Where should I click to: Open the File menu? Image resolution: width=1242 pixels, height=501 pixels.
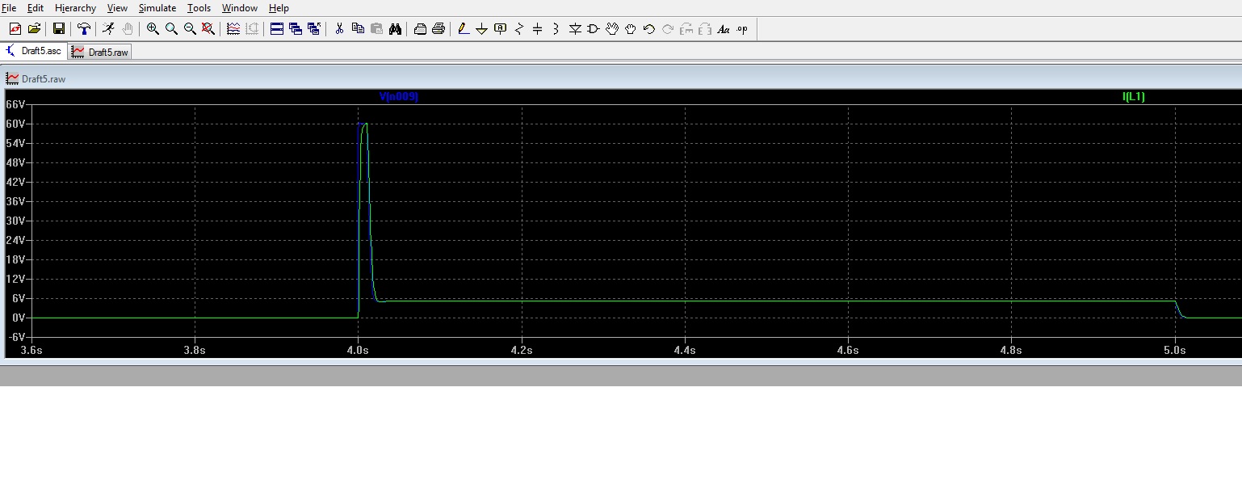click(x=9, y=8)
